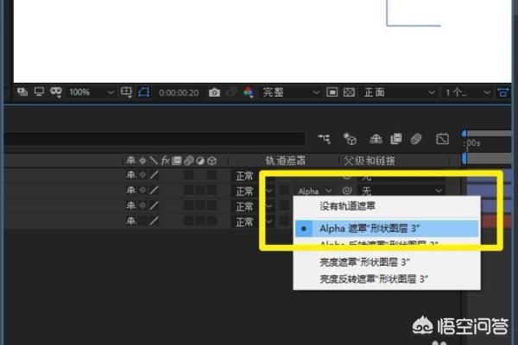Viewport: 518px width, 345px height.
Task: Open the 正面 3D view dropdown
Action: click(399, 92)
